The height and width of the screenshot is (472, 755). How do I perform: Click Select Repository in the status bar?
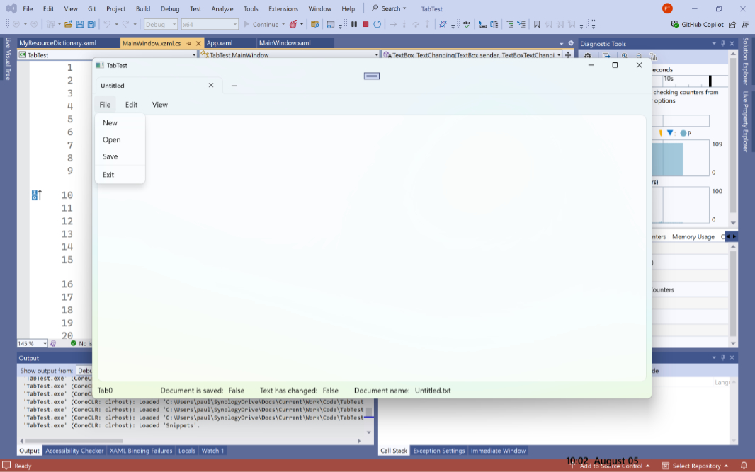[696, 466]
